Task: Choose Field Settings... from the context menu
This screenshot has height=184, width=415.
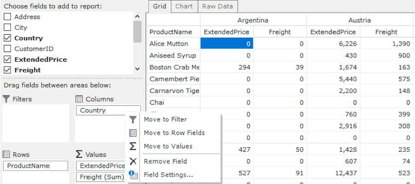Action: click(x=168, y=174)
